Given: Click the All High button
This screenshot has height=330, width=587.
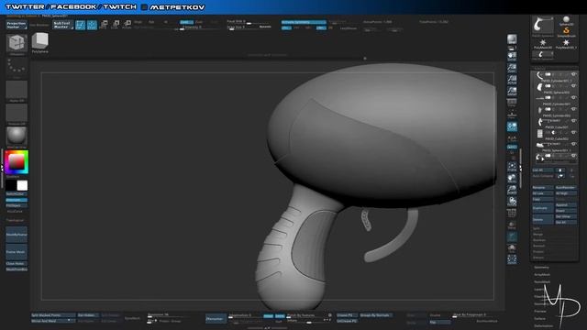Looking at the screenshot, I should 566,193.
